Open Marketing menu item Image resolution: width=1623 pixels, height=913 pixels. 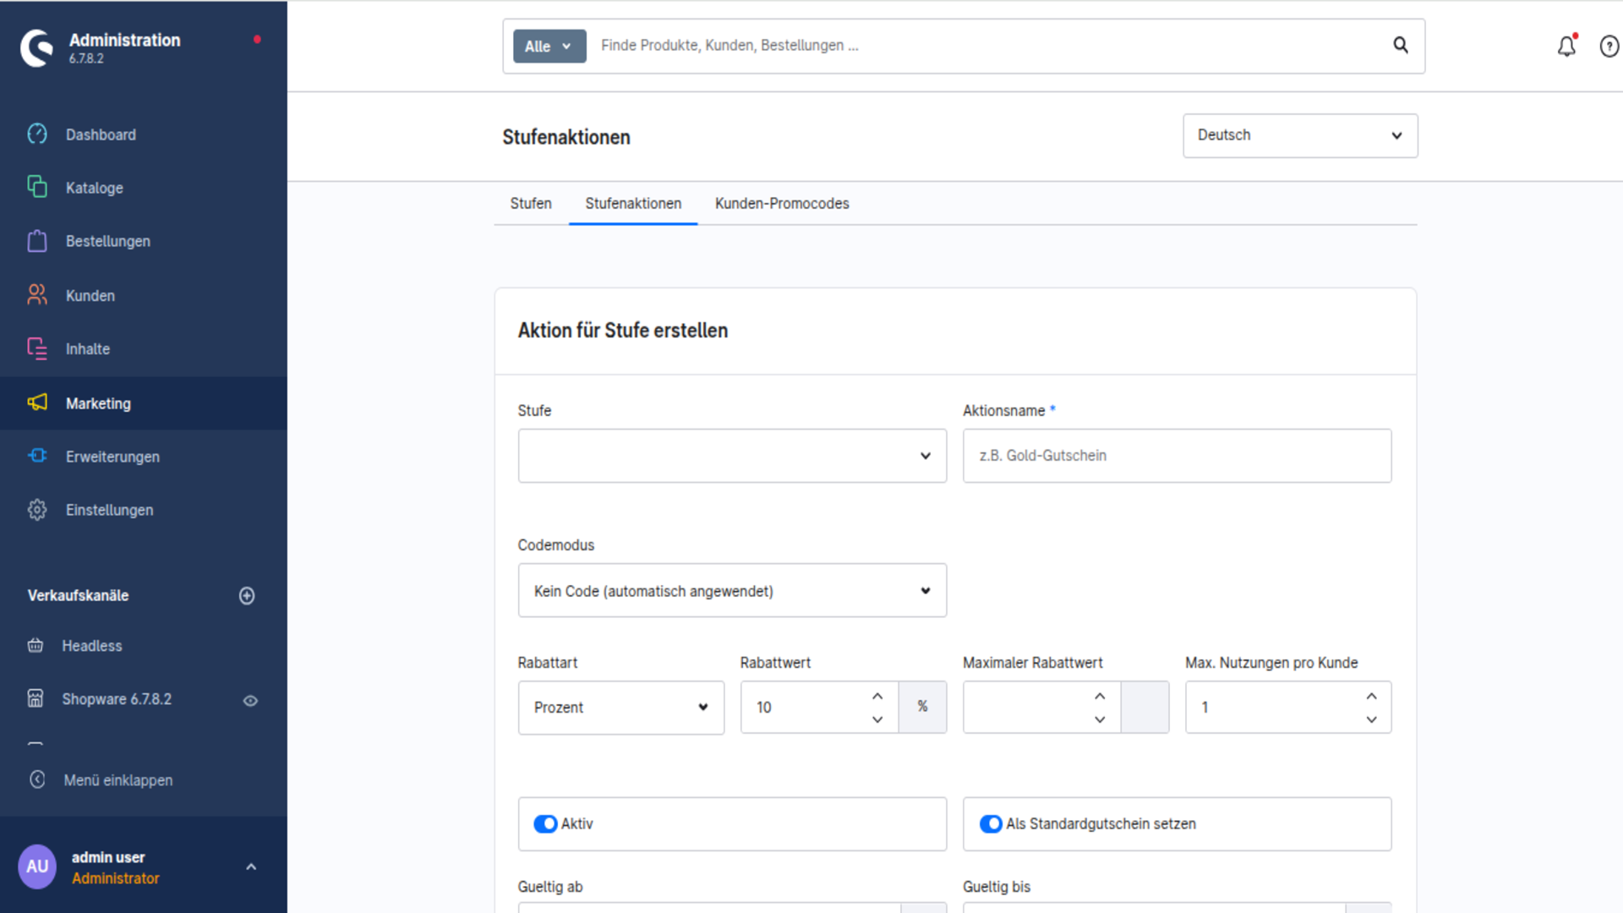pyautogui.click(x=144, y=403)
